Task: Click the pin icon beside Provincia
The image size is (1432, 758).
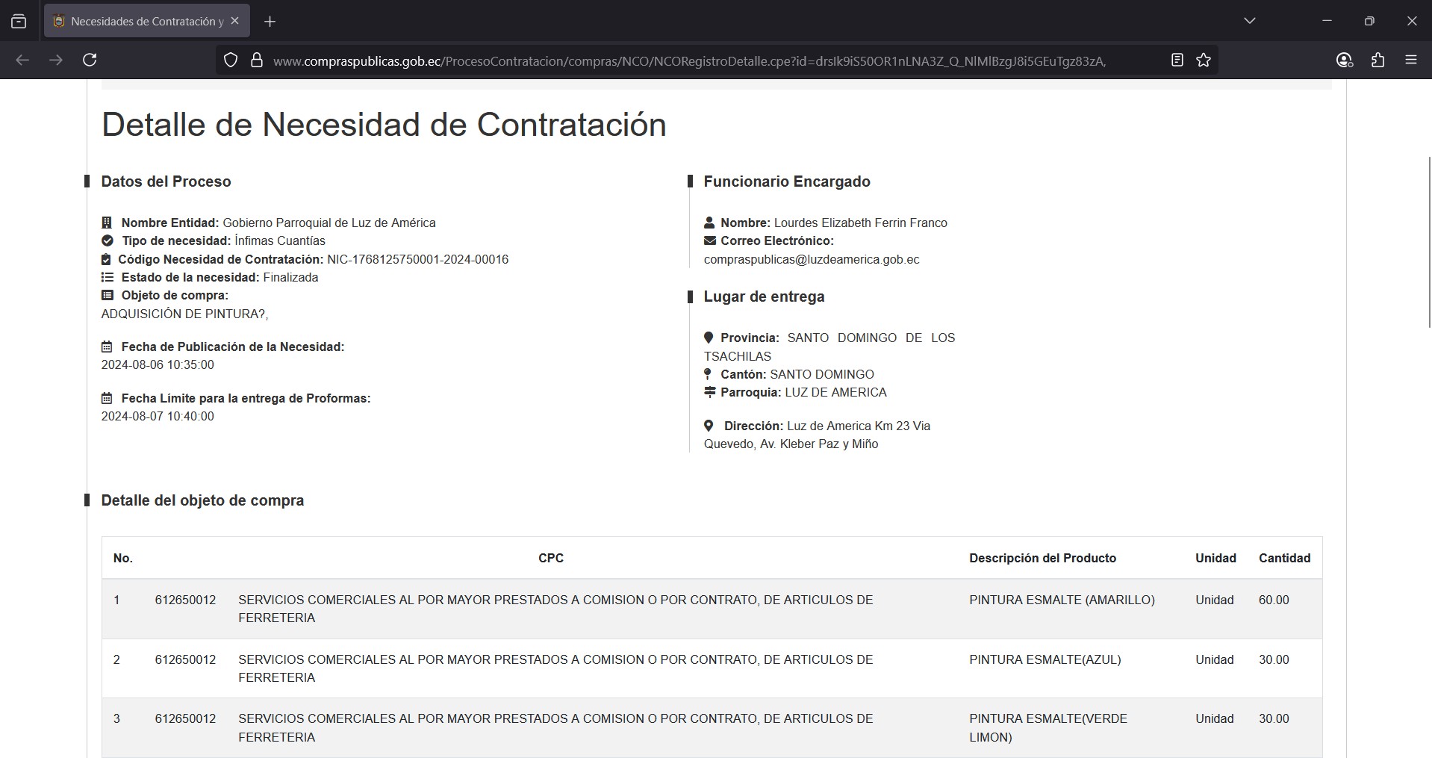Action: pyautogui.click(x=709, y=338)
